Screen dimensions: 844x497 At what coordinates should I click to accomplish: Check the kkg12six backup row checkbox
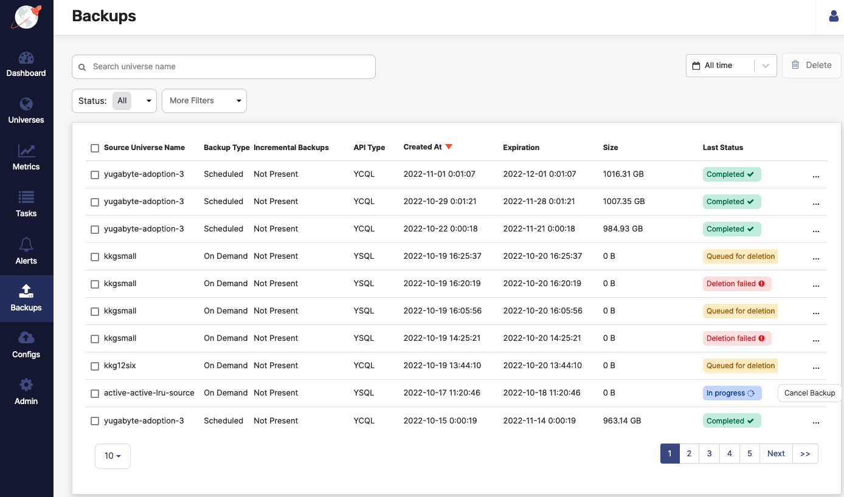[95, 366]
